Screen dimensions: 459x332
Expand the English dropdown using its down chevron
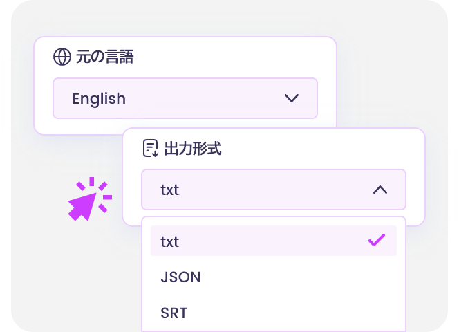292,98
